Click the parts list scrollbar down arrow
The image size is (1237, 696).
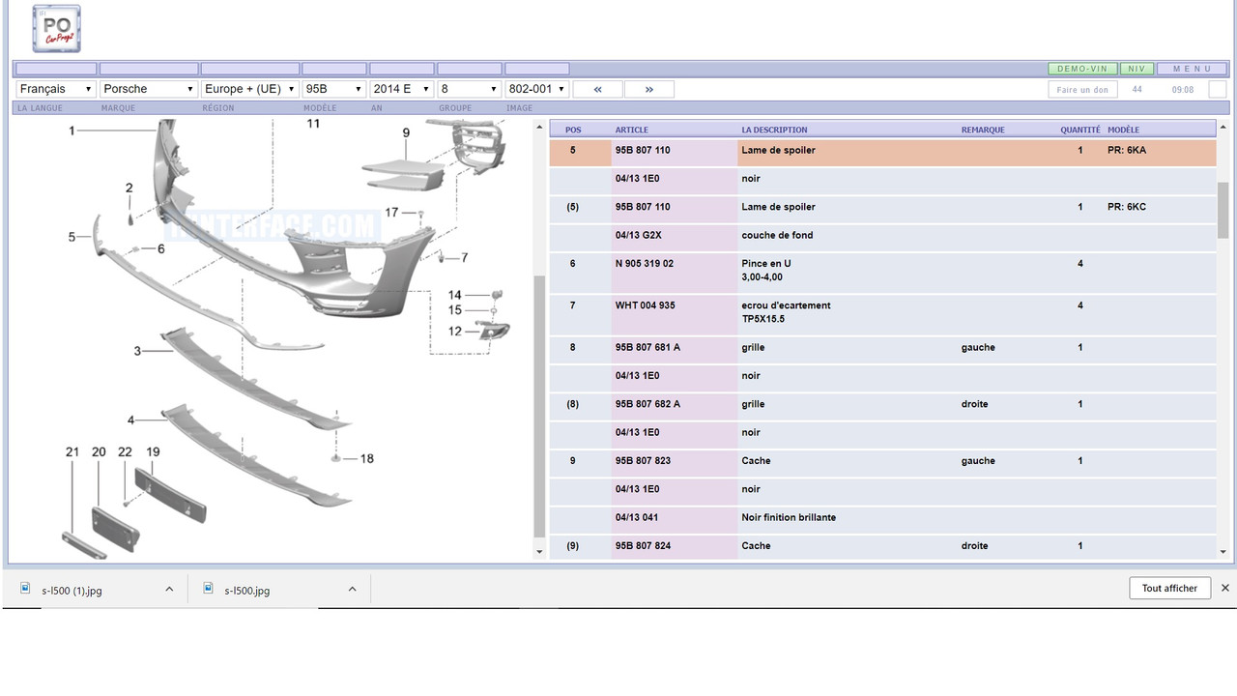[1223, 552]
